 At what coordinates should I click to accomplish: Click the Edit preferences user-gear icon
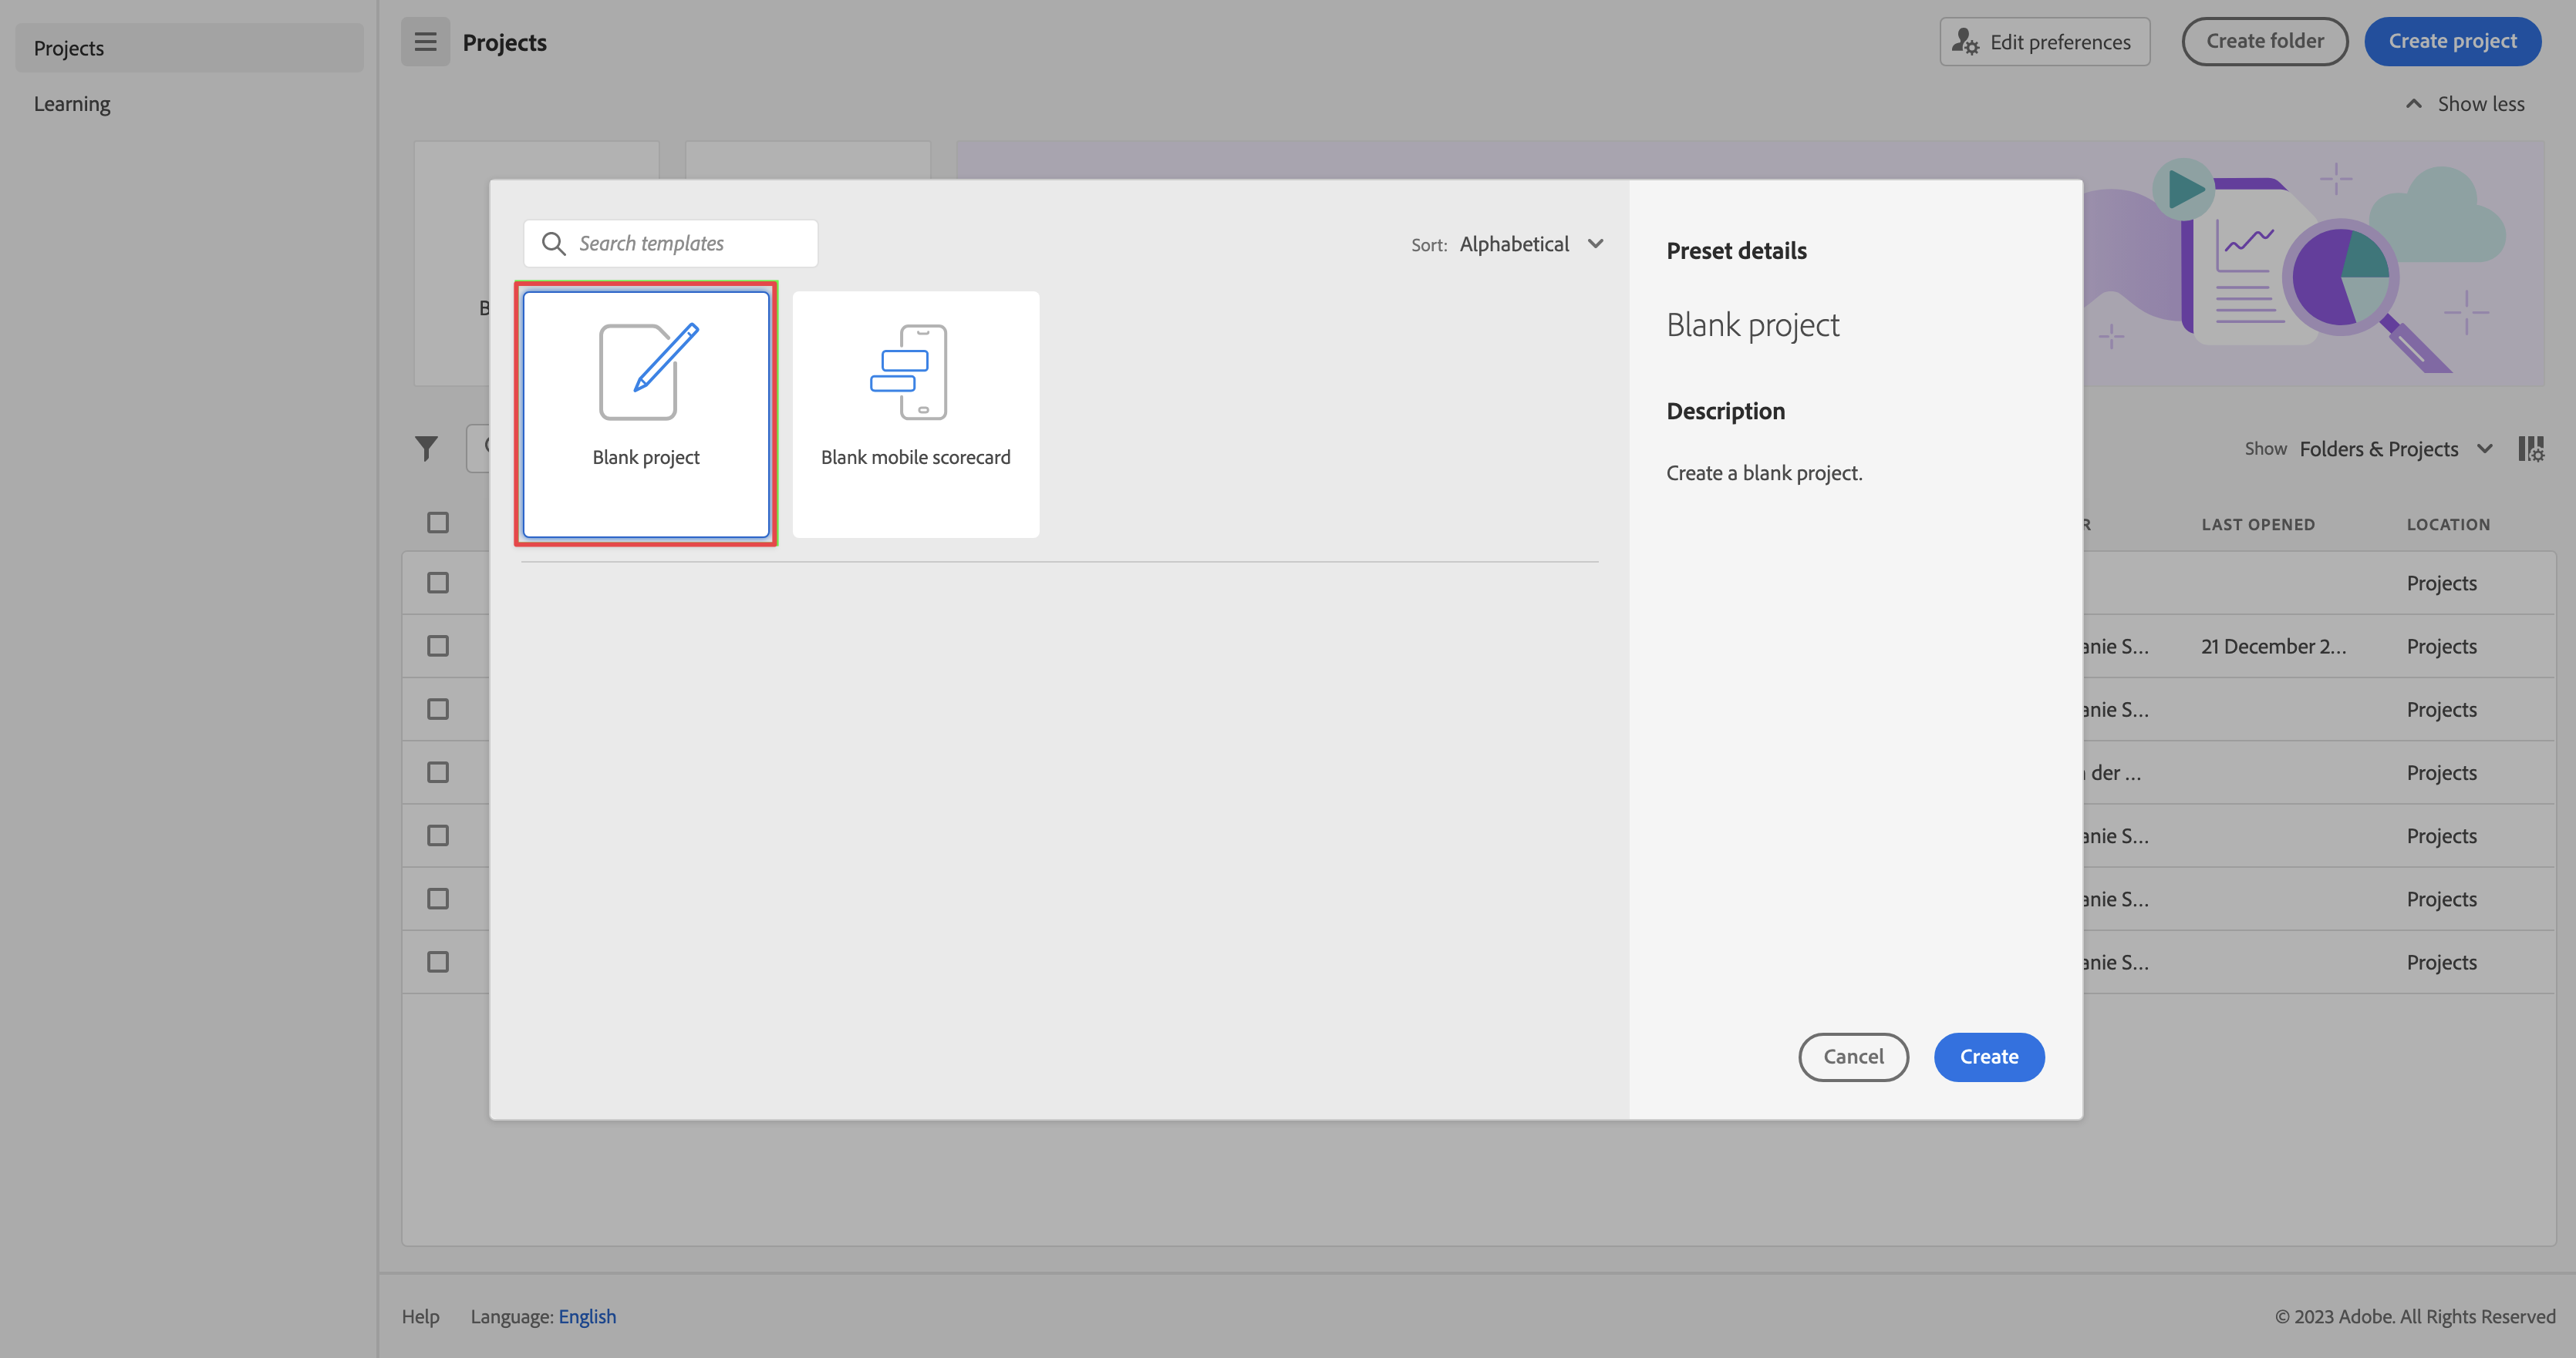point(1965,42)
